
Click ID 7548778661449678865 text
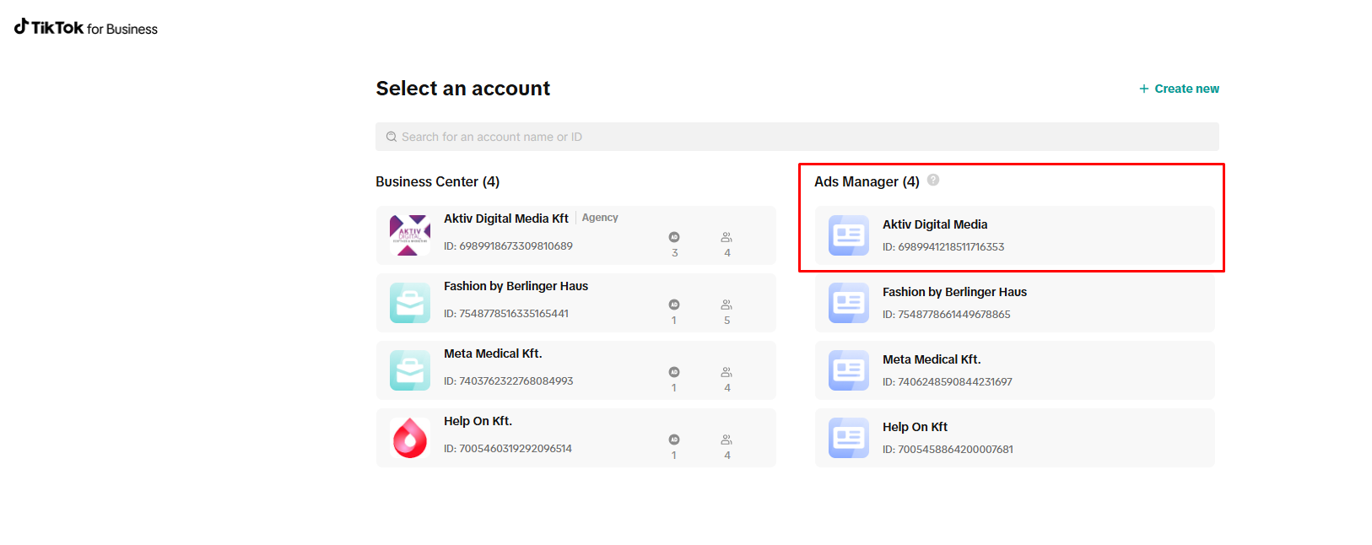[947, 315]
